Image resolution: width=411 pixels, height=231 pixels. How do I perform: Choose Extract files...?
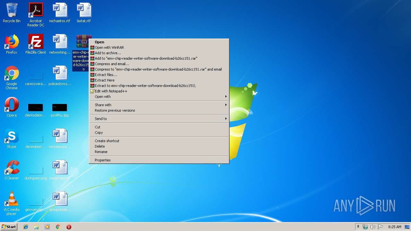pyautogui.click(x=159, y=75)
